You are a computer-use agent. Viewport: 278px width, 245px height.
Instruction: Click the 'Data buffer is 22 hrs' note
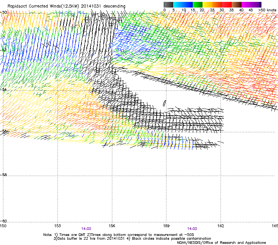(76, 239)
